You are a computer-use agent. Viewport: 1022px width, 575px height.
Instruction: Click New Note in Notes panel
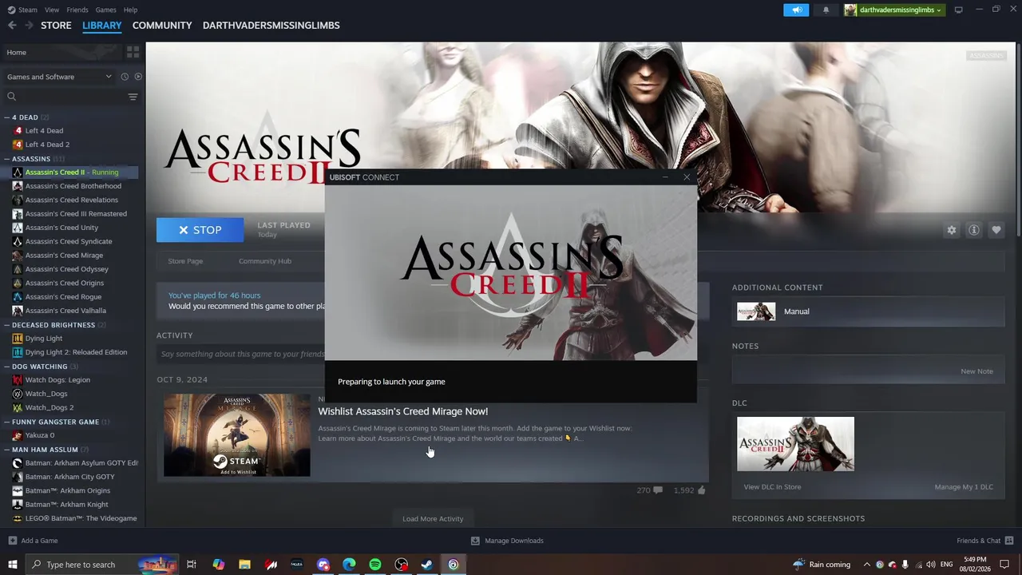[976, 371]
